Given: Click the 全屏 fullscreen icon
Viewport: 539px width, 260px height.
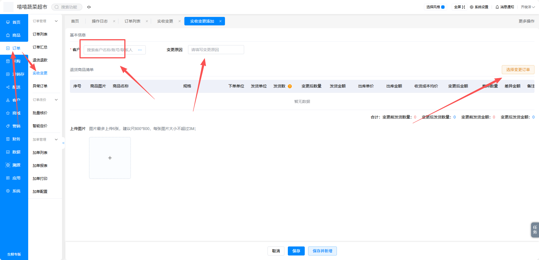Looking at the screenshot, I should pos(463,7).
